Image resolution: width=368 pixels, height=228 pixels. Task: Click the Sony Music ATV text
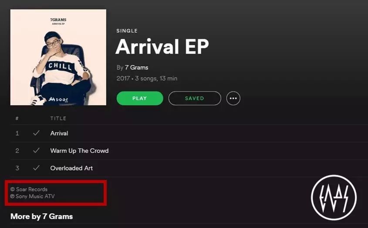pos(32,196)
